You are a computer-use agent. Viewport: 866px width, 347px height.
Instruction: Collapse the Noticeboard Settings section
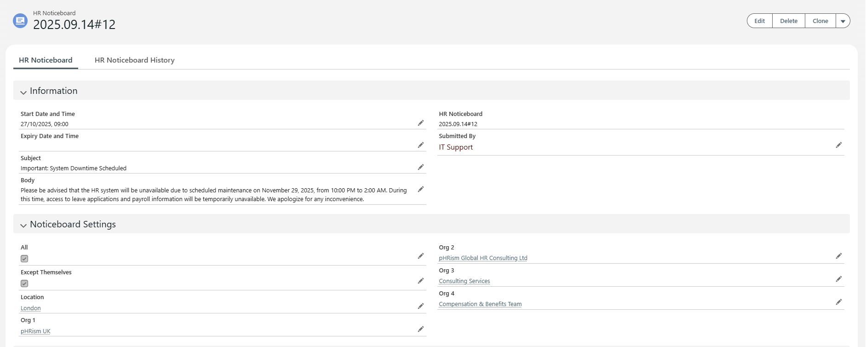23,226
